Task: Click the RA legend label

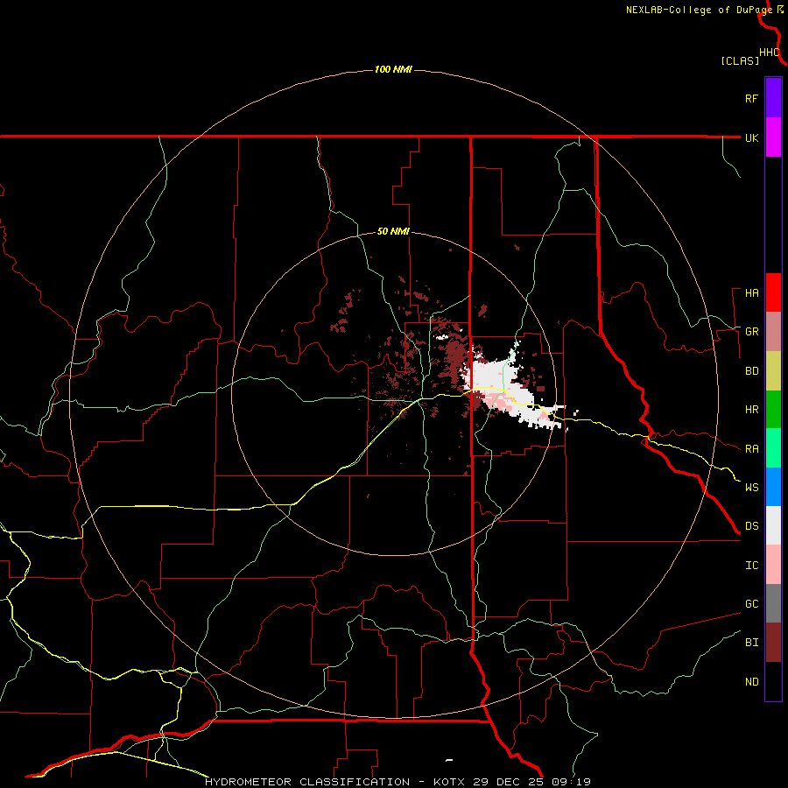Action: coord(751,449)
